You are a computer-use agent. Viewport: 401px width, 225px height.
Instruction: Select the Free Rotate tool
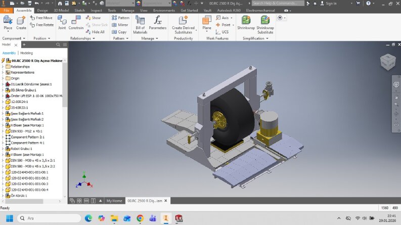coord(41,25)
